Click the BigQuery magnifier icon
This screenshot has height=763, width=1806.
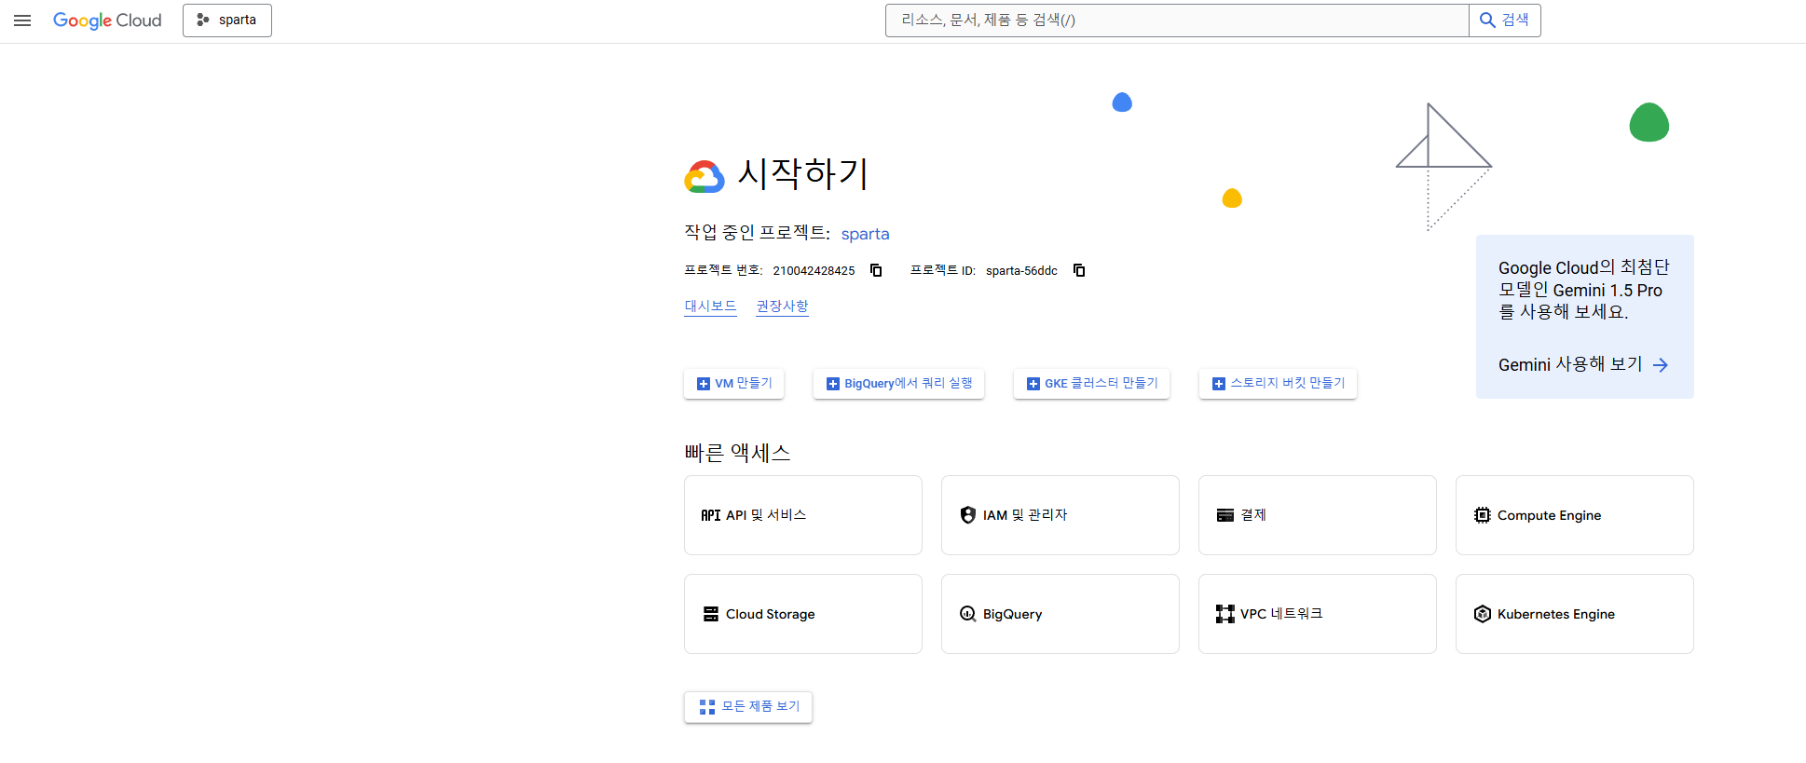[968, 614]
